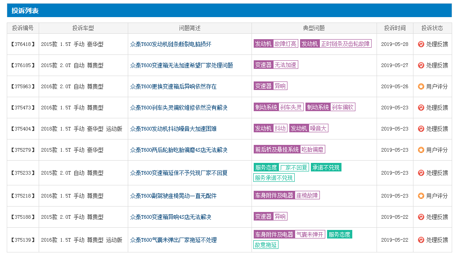Open complaint 众泰T600刹车失灵偏软维修依然没有解决
Image resolution: width=458 pixels, height=261 pixels.
coord(179,108)
